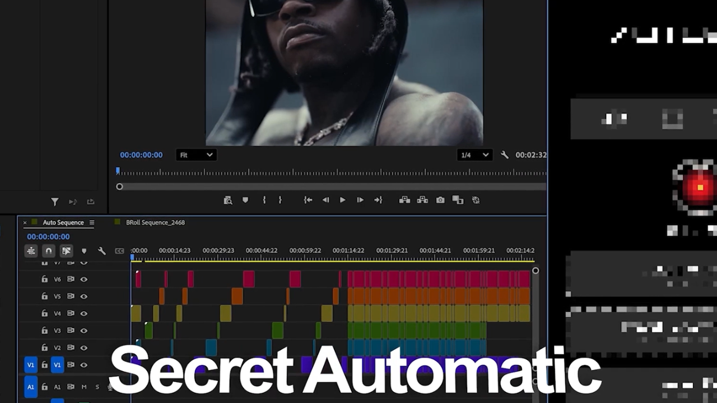Screen dimensions: 717x403
Task: Hide track V2 using its eye icon
Action: click(x=84, y=348)
